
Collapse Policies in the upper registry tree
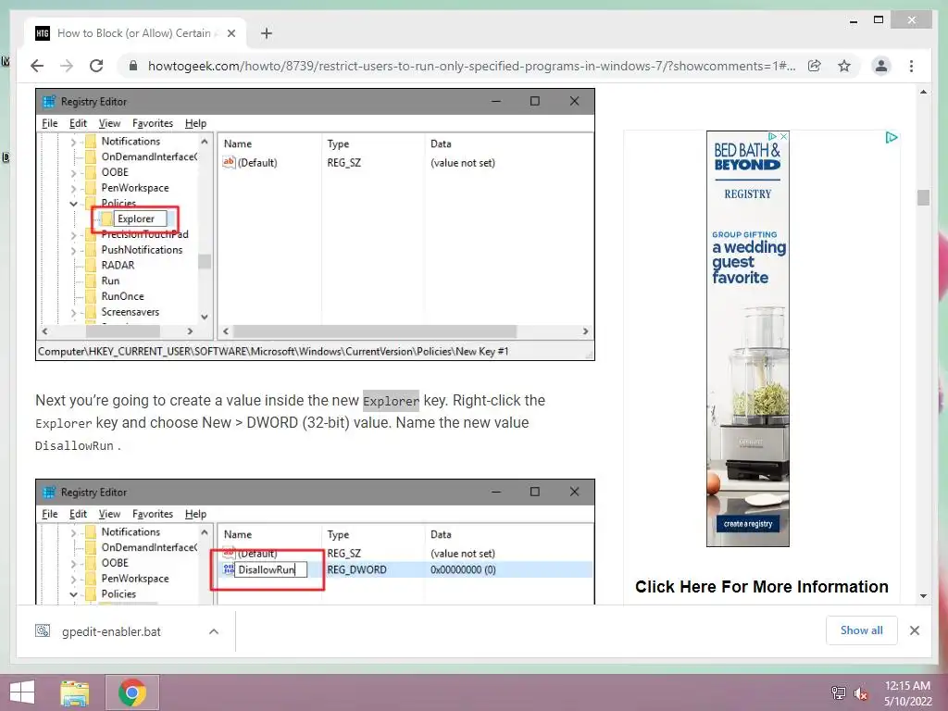click(x=73, y=204)
